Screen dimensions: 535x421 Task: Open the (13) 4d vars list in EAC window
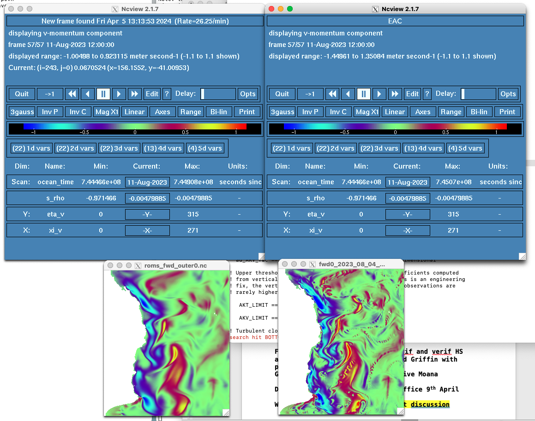(423, 148)
